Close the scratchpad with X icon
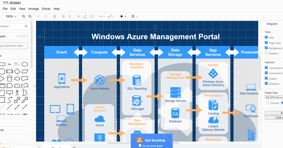The width and height of the screenshot is (283, 148). coord(27,36)
